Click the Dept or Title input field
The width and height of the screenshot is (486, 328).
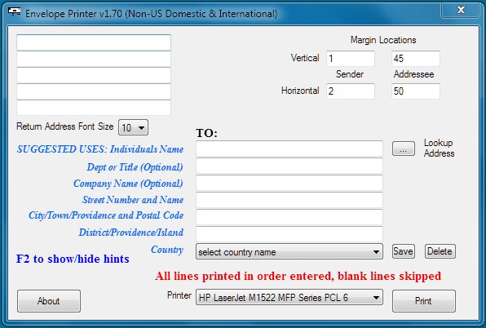pyautogui.click(x=289, y=166)
